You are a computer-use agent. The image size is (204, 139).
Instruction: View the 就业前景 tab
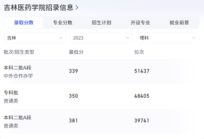point(179,23)
